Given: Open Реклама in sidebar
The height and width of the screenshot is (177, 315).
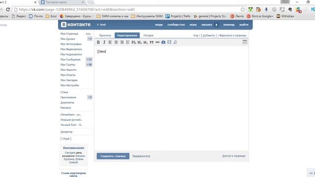Looking at the screenshot, I should [65, 108].
